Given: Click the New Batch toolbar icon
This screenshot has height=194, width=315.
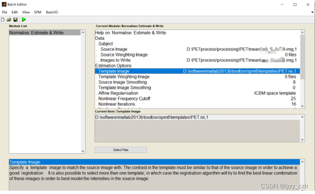Looking at the screenshot, I should [2, 19].
